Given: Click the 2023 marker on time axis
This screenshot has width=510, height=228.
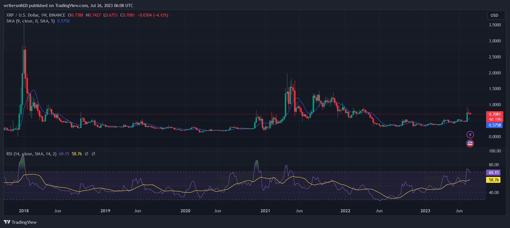Looking at the screenshot, I should pyautogui.click(x=425, y=211).
